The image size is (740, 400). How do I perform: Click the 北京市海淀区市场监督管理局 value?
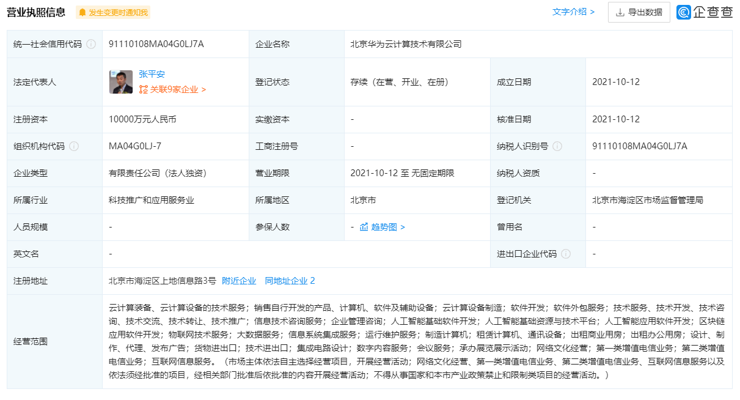(648, 200)
